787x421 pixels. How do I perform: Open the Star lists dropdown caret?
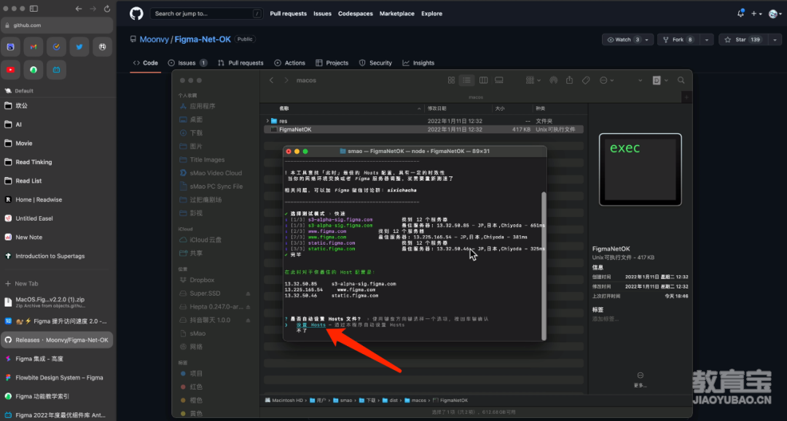[x=775, y=39]
